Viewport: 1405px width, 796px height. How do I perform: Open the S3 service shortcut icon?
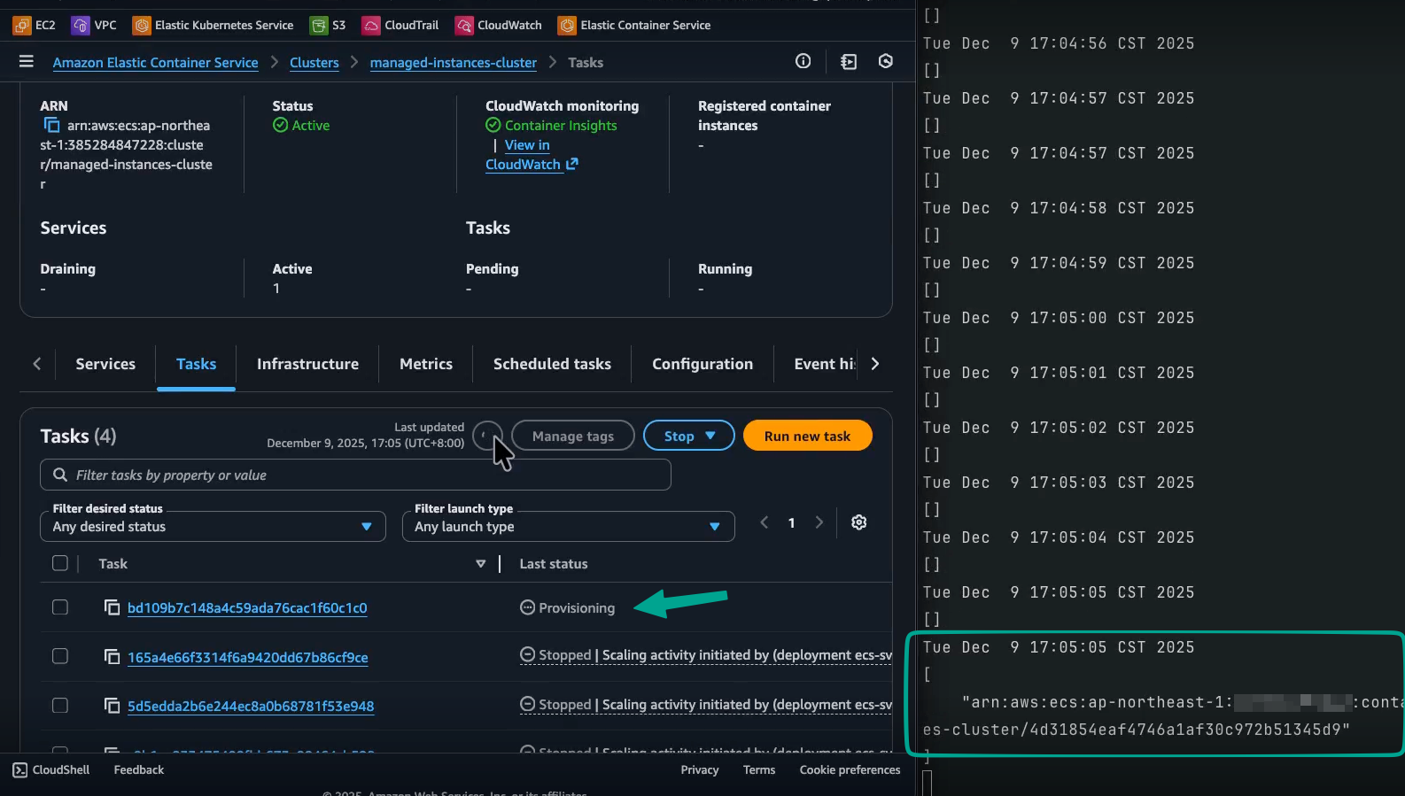pyautogui.click(x=319, y=26)
